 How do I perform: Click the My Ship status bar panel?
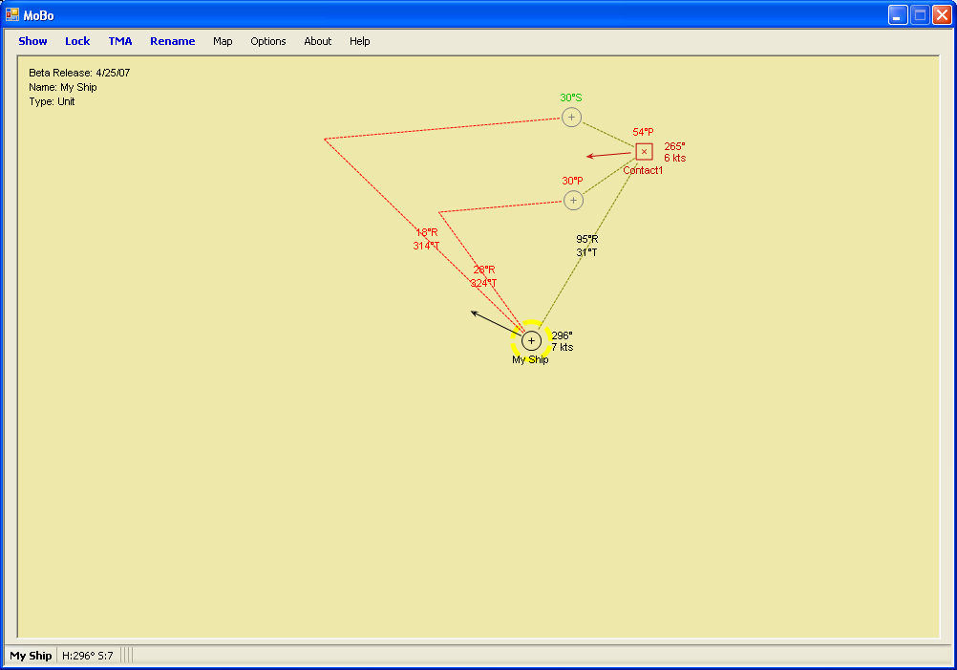(x=31, y=656)
